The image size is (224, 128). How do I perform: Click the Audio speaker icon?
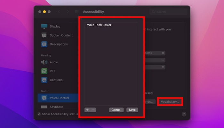pyautogui.click(x=44, y=62)
